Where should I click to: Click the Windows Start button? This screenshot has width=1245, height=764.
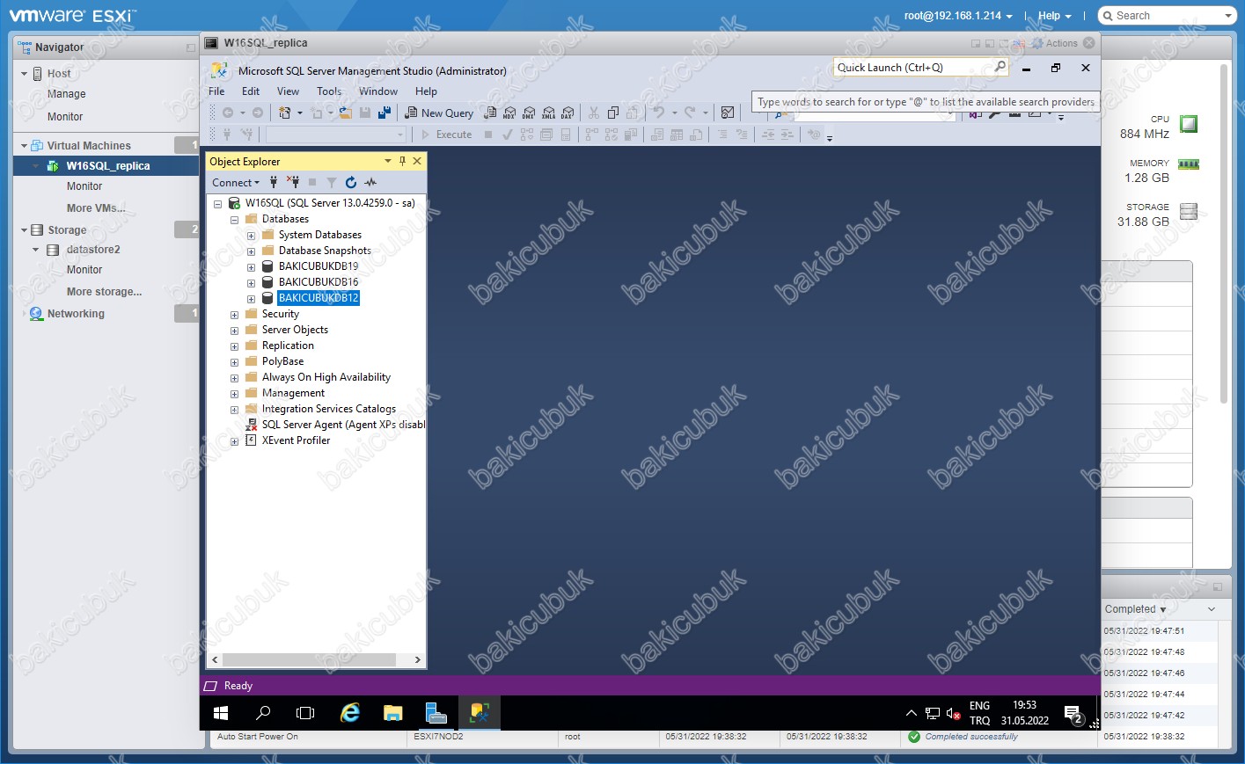221,713
